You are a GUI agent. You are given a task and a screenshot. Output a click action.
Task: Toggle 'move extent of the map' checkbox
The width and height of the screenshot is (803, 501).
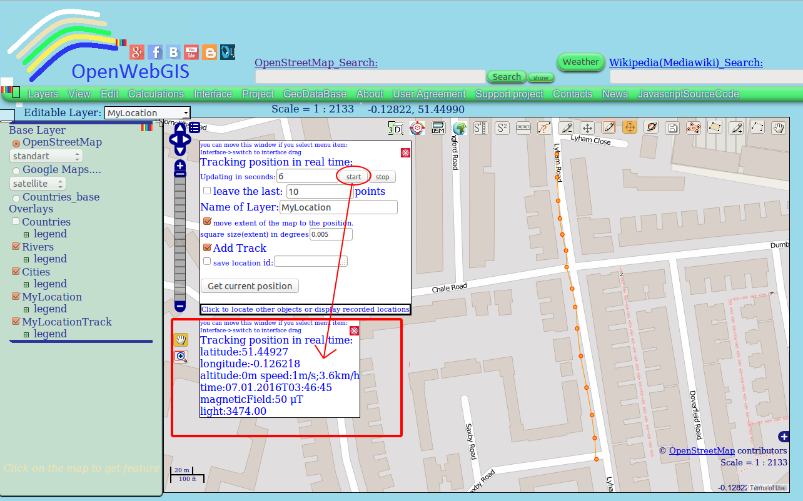207,221
